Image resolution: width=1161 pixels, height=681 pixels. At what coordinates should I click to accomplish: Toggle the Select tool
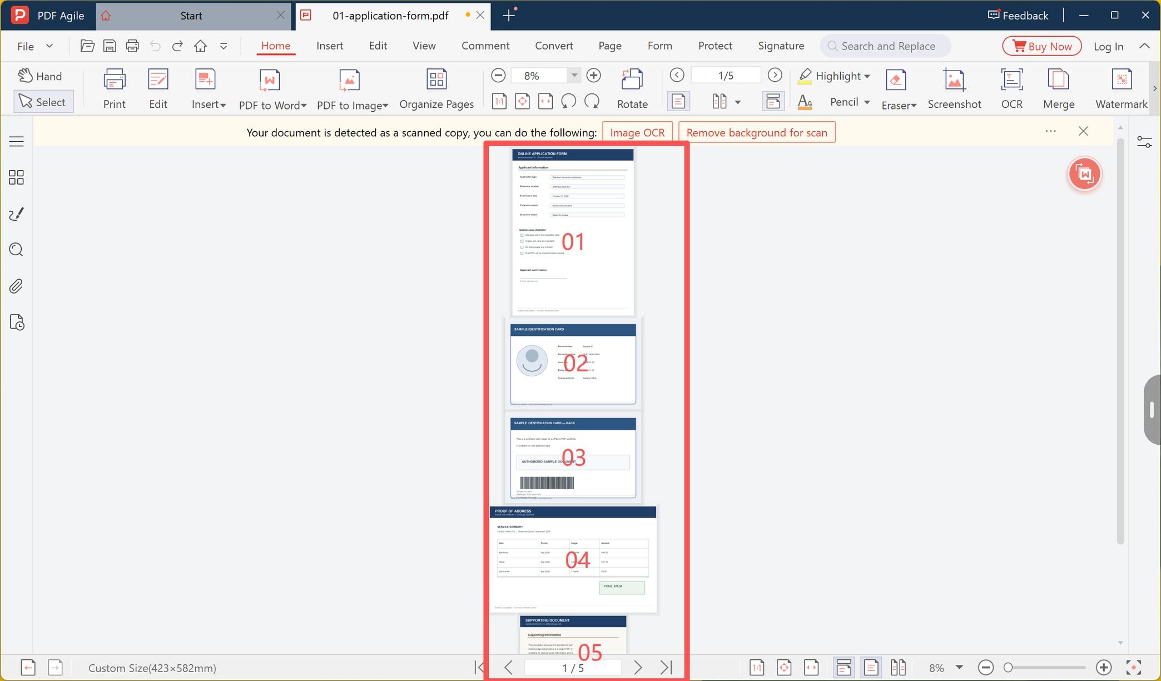tap(43, 102)
